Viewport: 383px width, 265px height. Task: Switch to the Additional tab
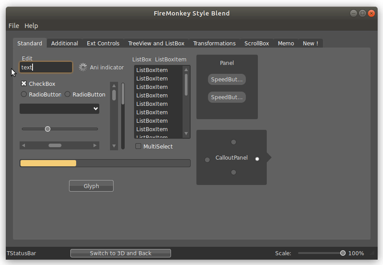tap(65, 44)
